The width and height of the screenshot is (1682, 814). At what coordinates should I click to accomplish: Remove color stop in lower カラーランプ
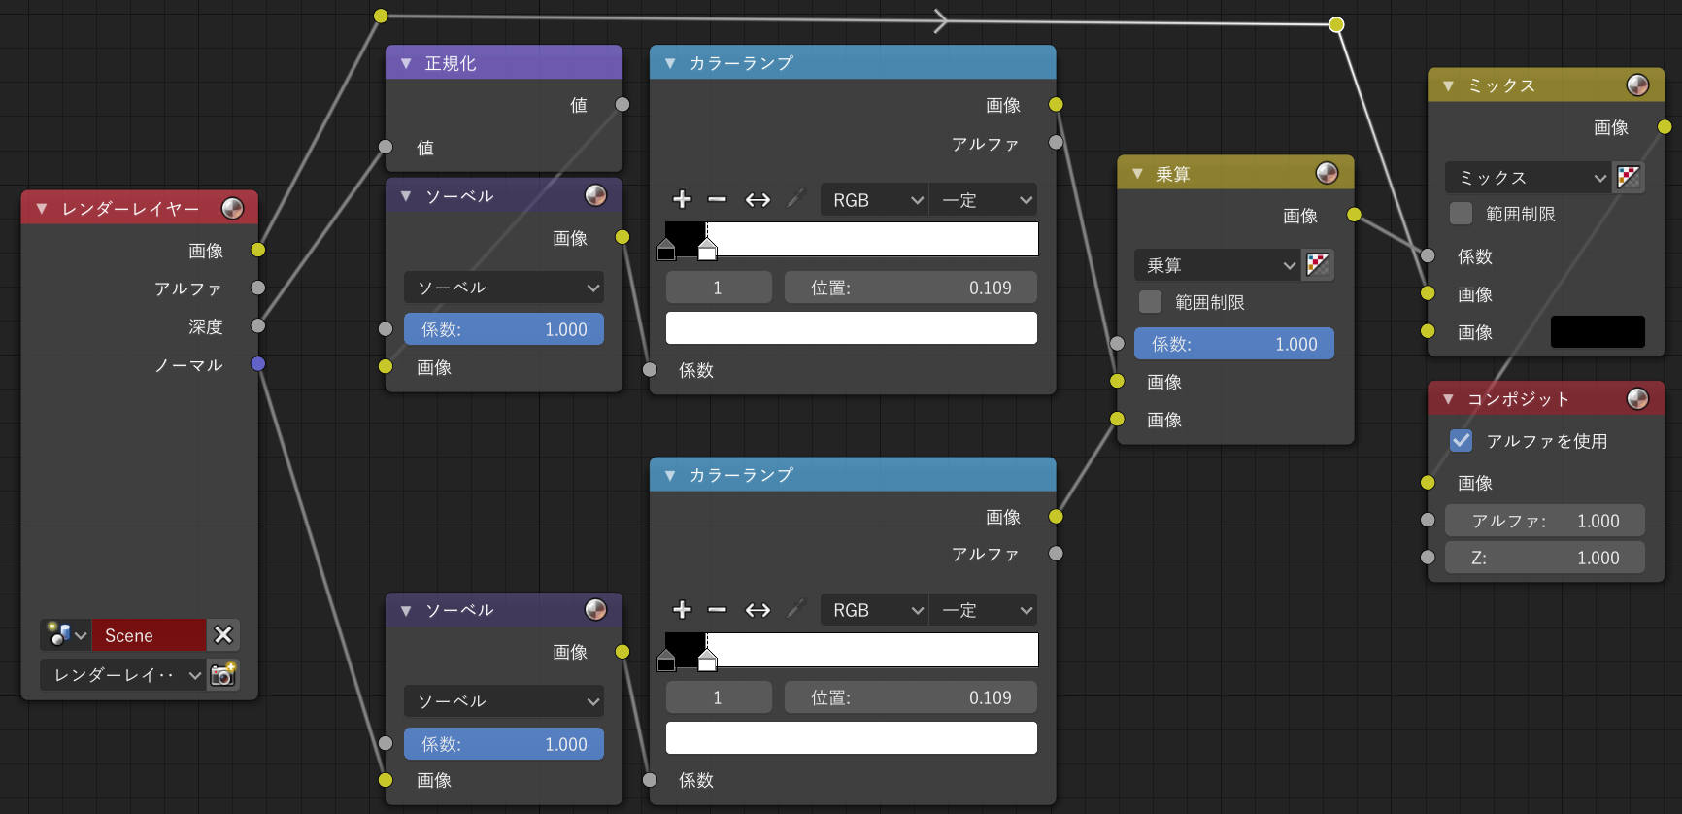pyautogui.click(x=718, y=610)
